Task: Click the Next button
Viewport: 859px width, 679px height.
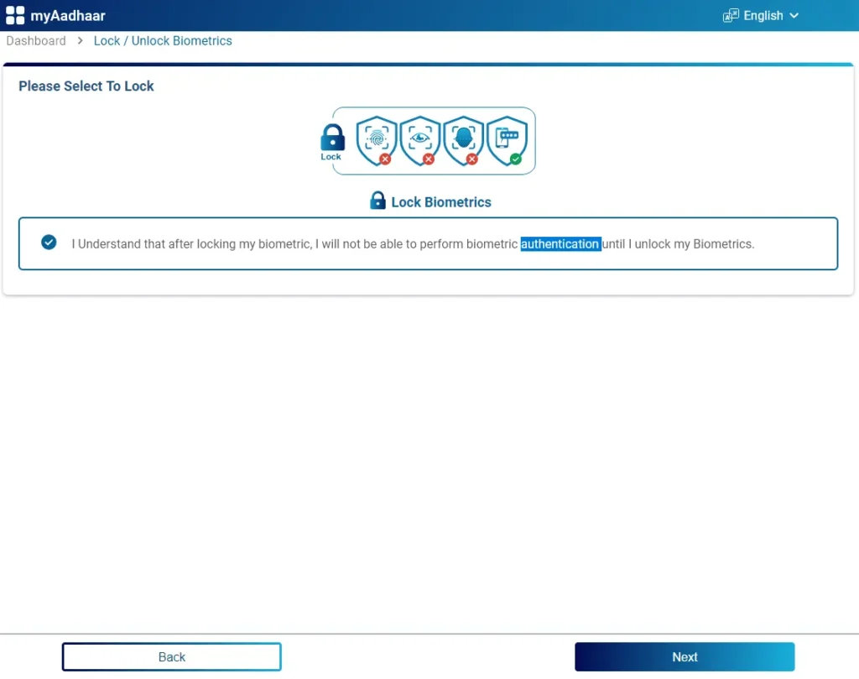Action: (685, 656)
